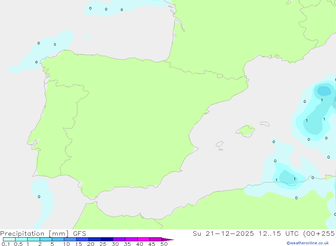The height and width of the screenshot is (246, 336).
Task: Click the "50" legend scale label
Action: (164, 244)
